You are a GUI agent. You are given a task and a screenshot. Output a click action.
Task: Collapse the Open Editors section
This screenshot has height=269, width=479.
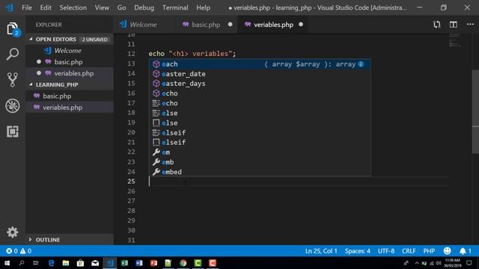[x=55, y=39]
